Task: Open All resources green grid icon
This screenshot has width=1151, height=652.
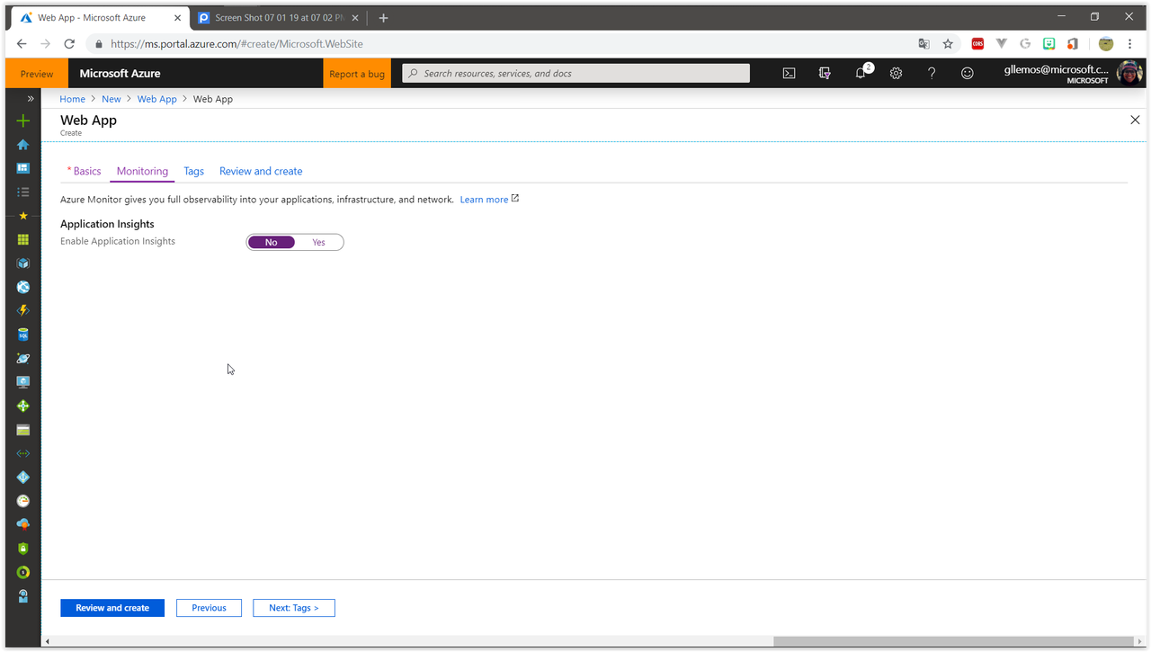Action: [23, 239]
